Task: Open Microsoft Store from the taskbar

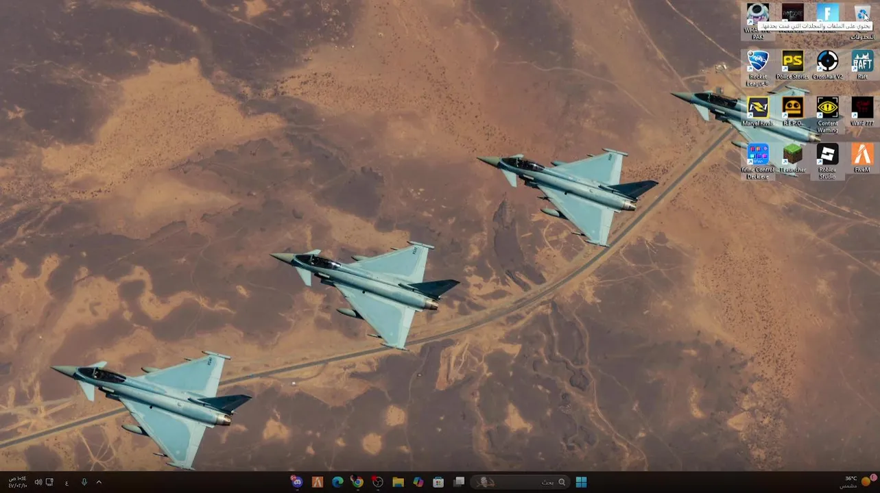Action: [x=438, y=482]
